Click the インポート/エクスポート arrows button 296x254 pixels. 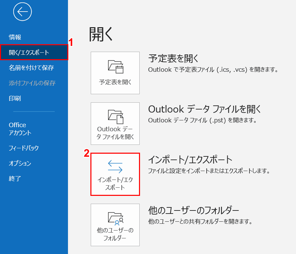click(x=115, y=174)
